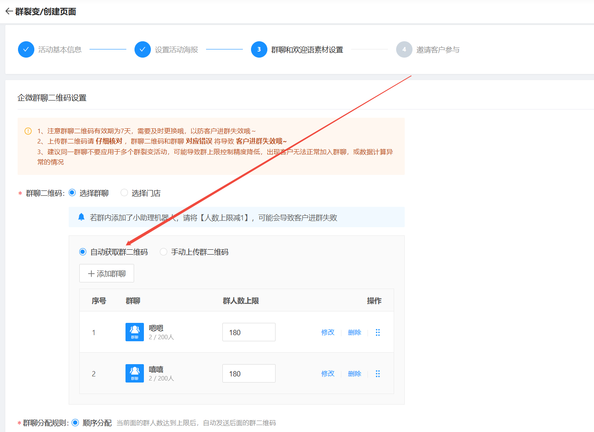
Task: Click the member limit field for 嗯嗯
Action: (249, 332)
